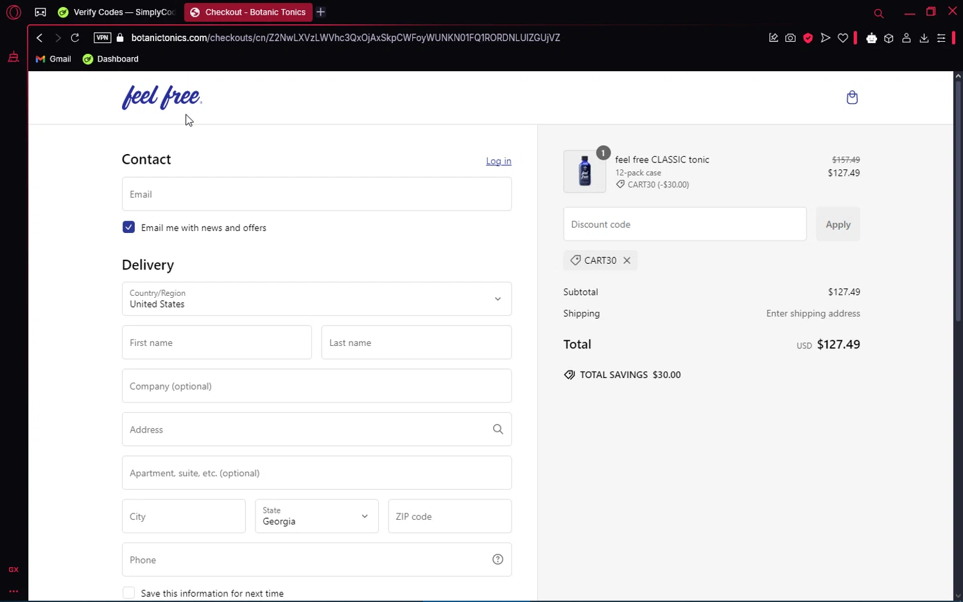Open the Opera main menu logo
The height and width of the screenshot is (602, 963).
pos(13,12)
